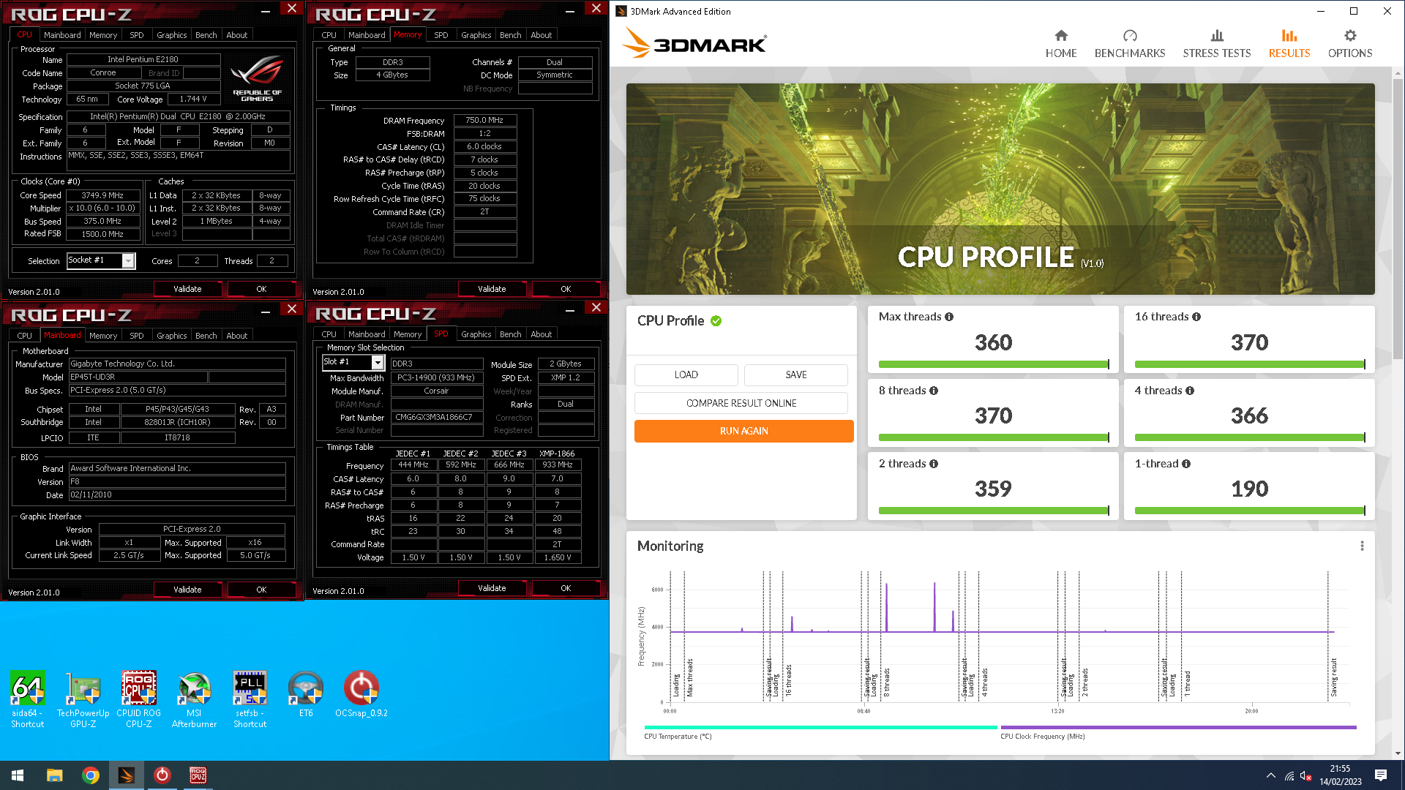The height and width of the screenshot is (790, 1405).
Task: Click 3DMark vertical scrollbar
Action: pyautogui.click(x=1398, y=219)
